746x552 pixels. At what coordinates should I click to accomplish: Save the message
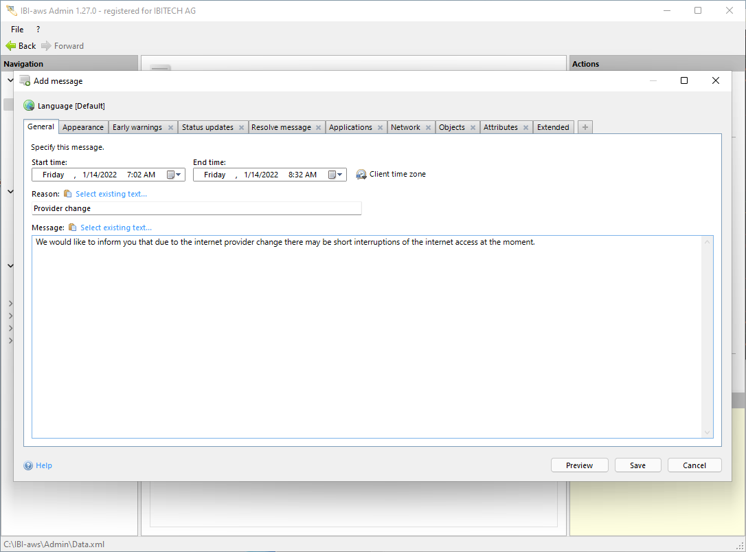(637, 465)
